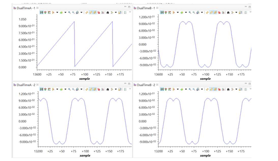Click zoom-out magnifier in DualTimeB -1 toolbar

click(194, 13)
